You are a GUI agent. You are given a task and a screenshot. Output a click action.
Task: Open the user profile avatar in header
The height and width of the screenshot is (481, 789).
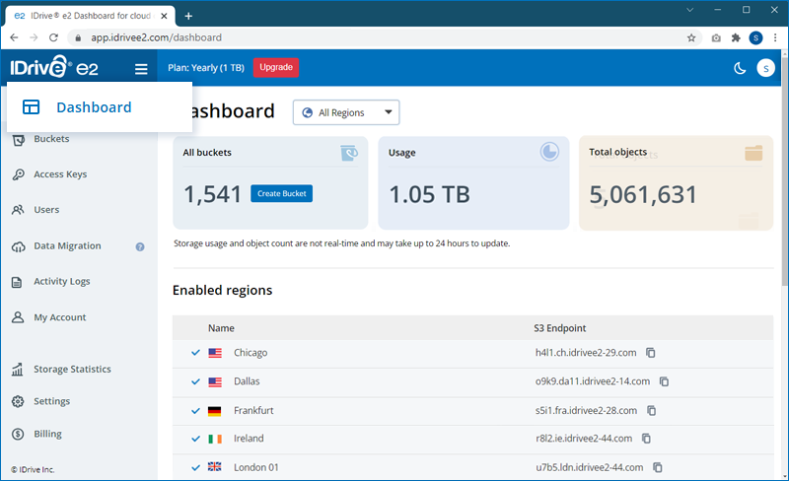766,68
